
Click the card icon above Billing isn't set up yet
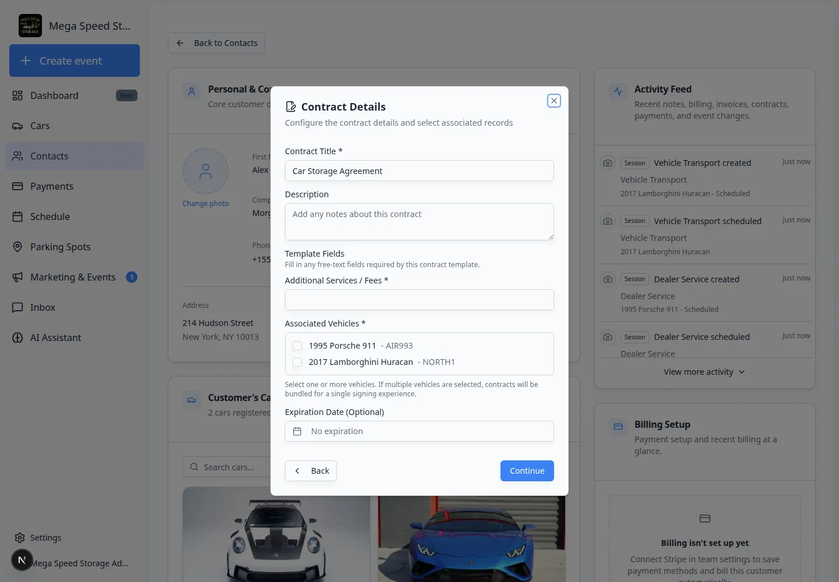point(705,519)
